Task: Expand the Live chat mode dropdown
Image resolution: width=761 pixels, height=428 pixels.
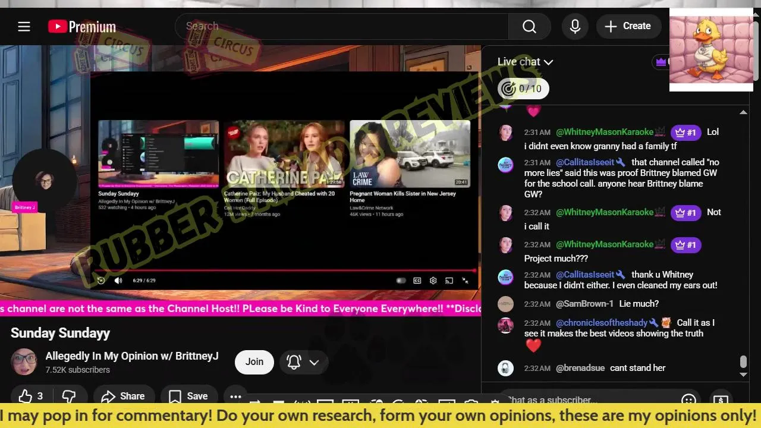Action: click(x=526, y=62)
